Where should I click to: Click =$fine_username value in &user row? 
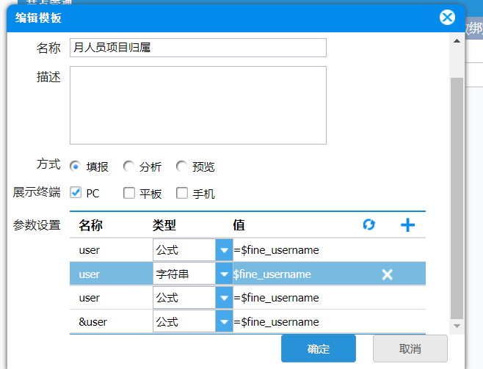pos(276,322)
